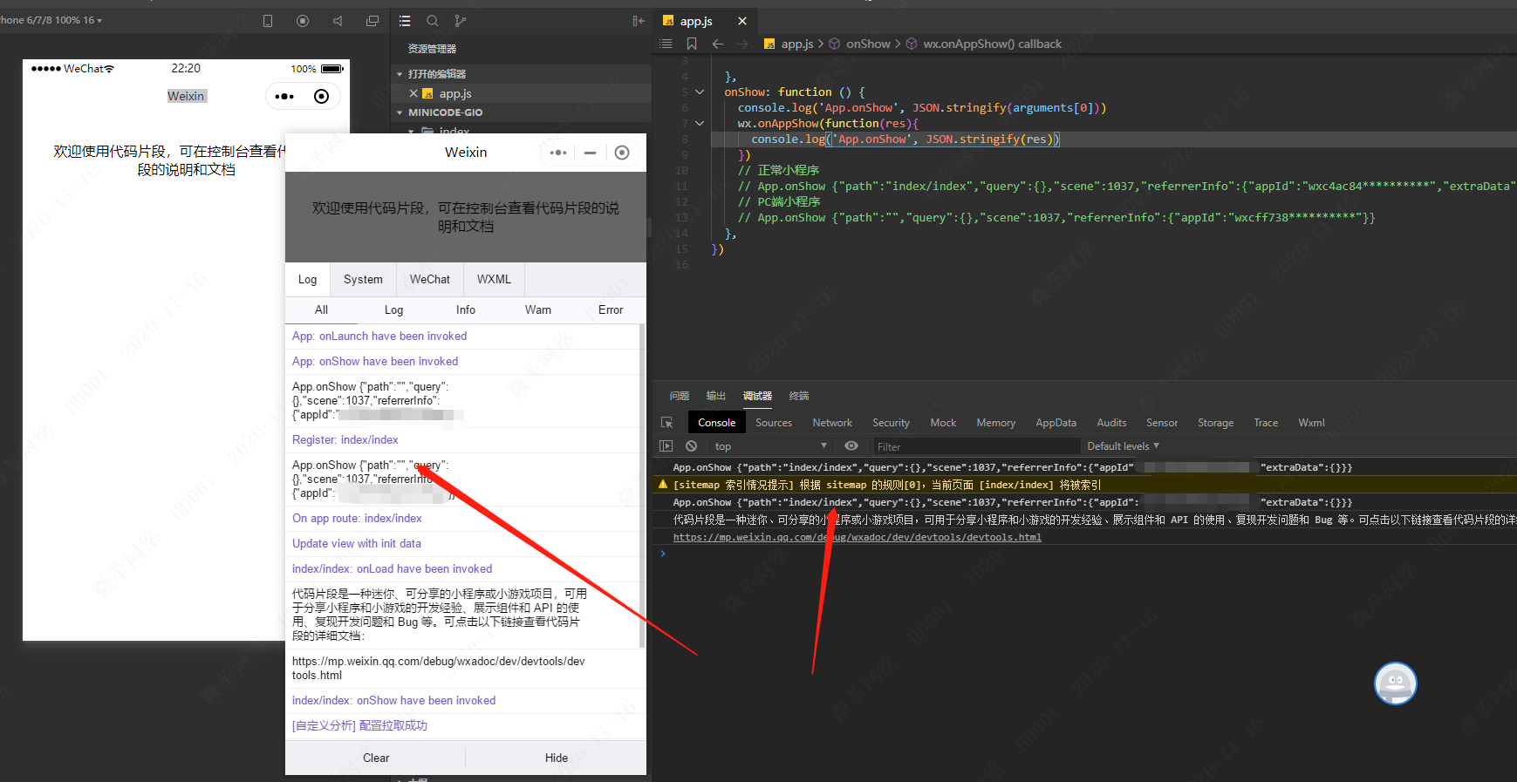Viewport: 1517px width, 782px height.
Task: Open the Memory devtools tab
Action: [x=995, y=423]
